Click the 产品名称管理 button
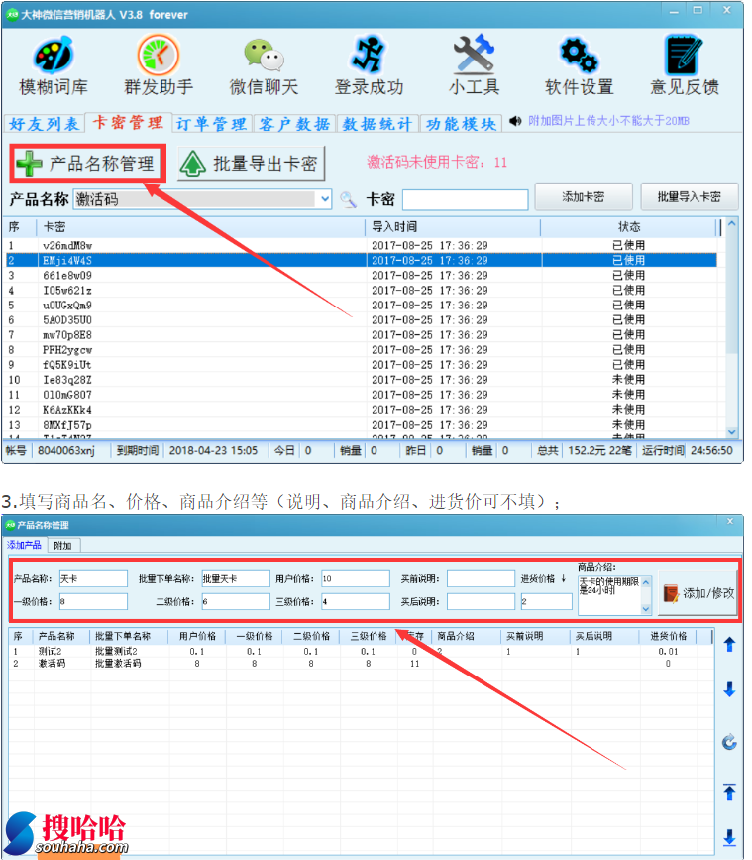 (87, 163)
